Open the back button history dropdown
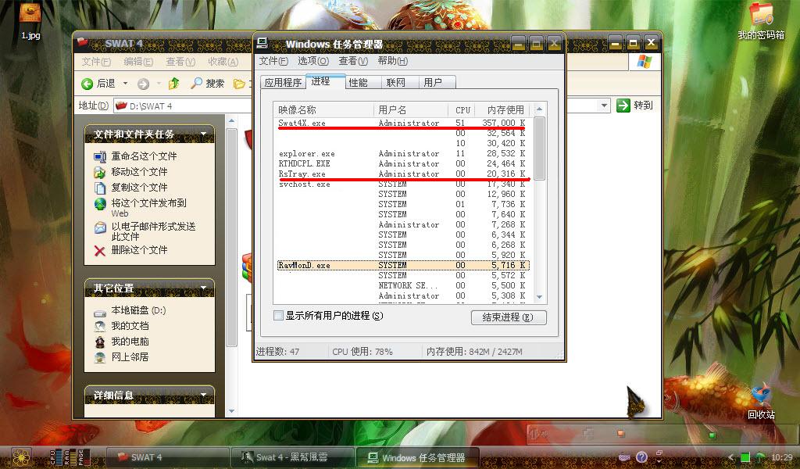The height and width of the screenshot is (469, 800). click(126, 83)
